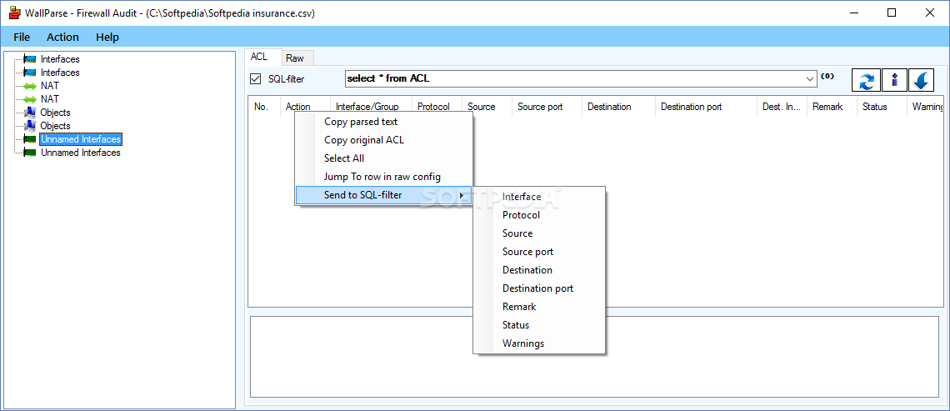
Task: Sort by the Action column header
Action: click(305, 107)
